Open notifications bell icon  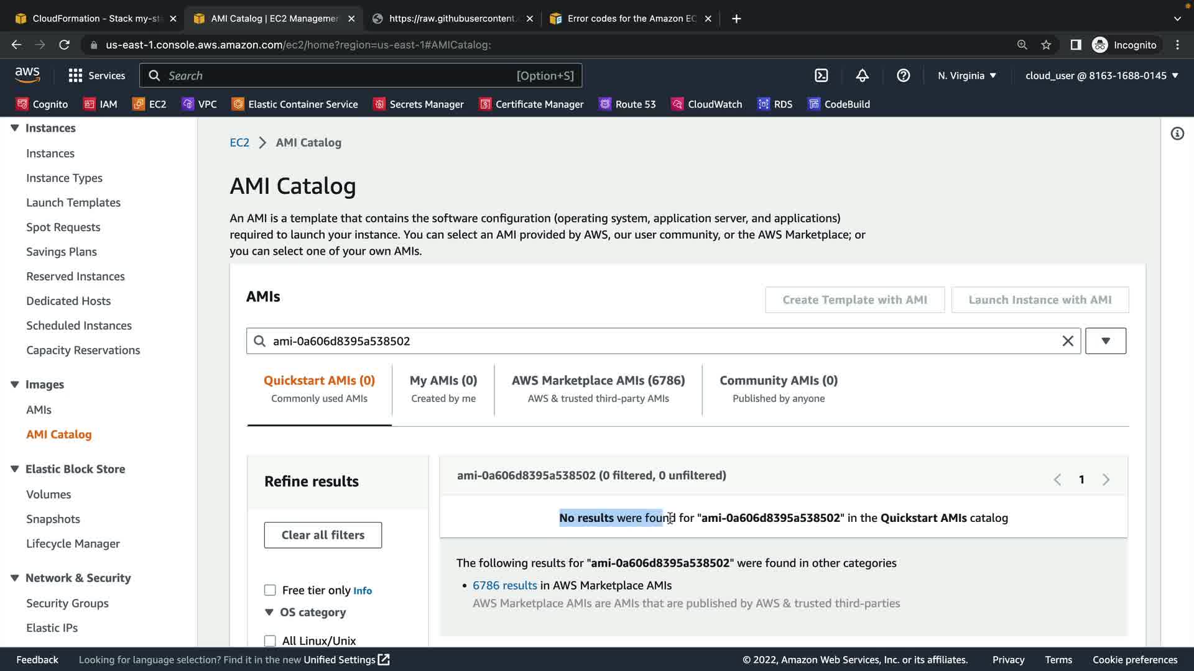pos(862,75)
